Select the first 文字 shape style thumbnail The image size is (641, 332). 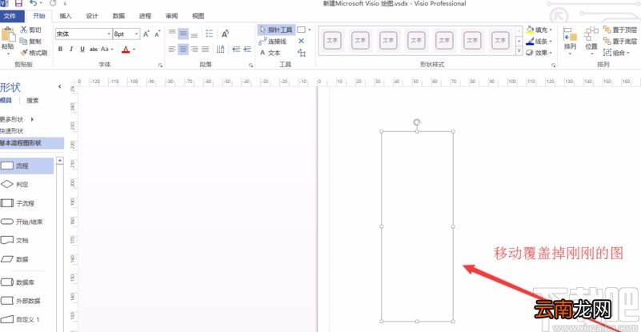pos(331,41)
